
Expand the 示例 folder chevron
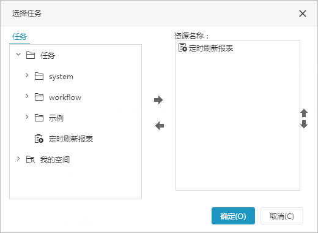pos(27,116)
